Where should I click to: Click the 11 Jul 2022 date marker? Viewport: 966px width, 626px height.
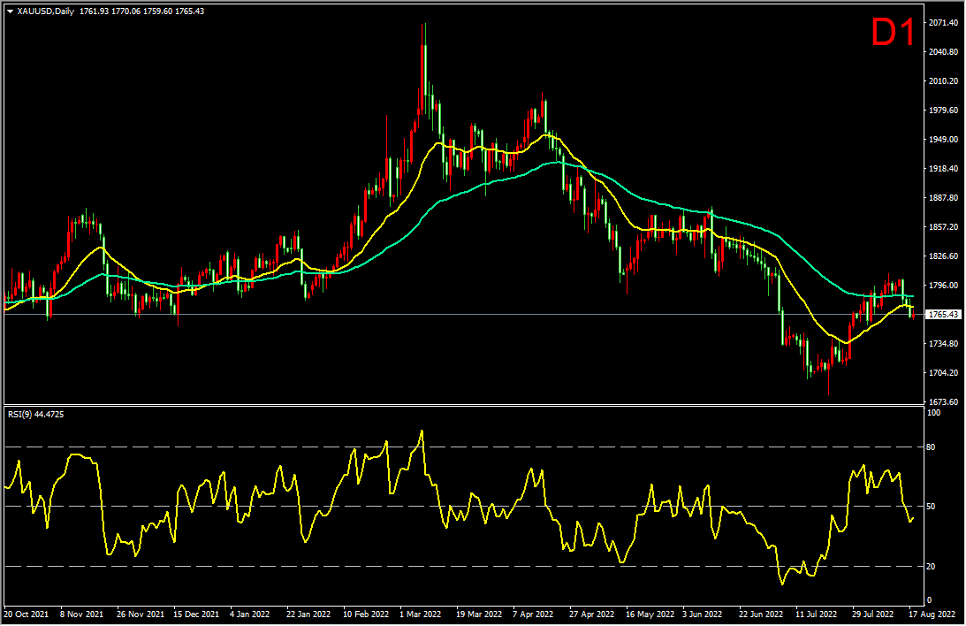point(817,614)
